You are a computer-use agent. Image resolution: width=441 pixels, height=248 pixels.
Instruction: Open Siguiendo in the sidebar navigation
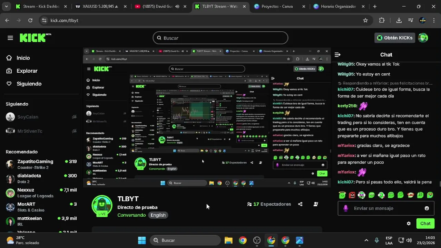pos(29,84)
